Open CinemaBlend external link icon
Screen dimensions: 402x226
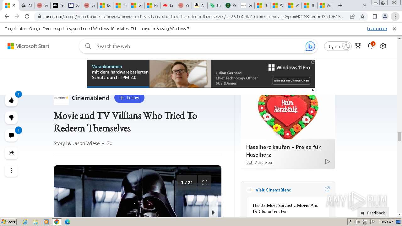pos(327,189)
